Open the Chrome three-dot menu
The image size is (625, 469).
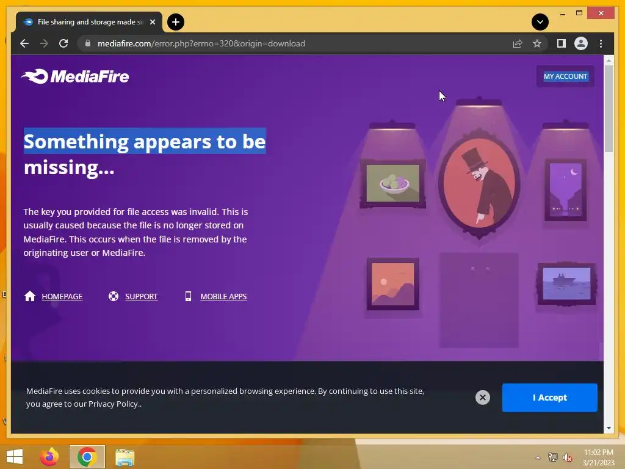601,43
